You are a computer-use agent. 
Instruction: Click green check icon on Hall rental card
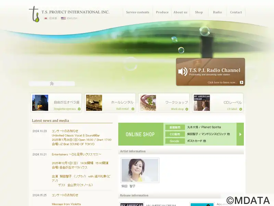coord(133,109)
